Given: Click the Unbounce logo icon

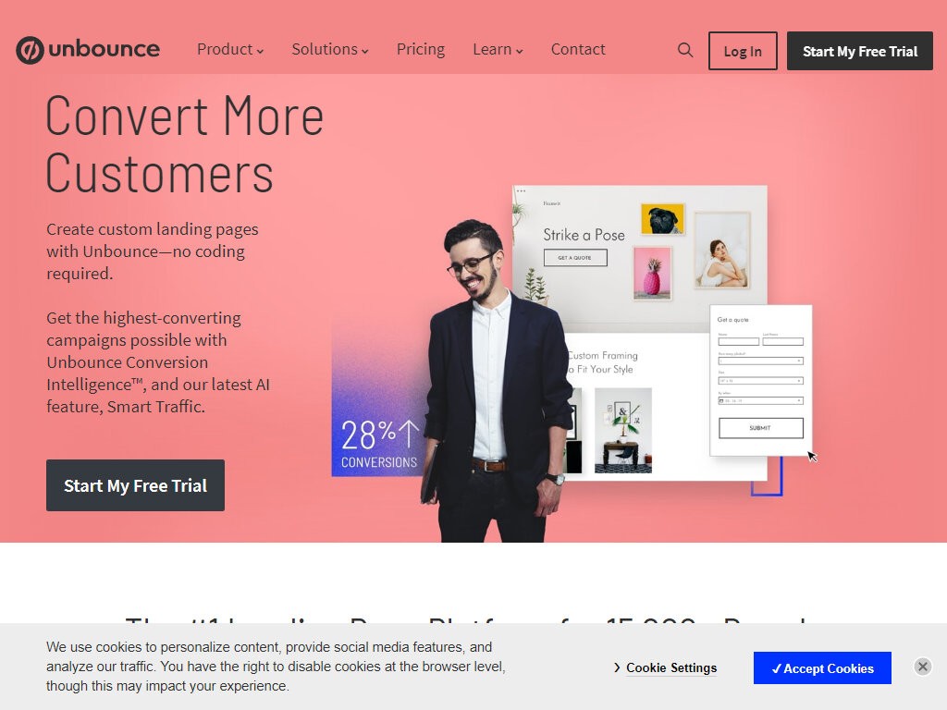Looking at the screenshot, I should coord(30,50).
